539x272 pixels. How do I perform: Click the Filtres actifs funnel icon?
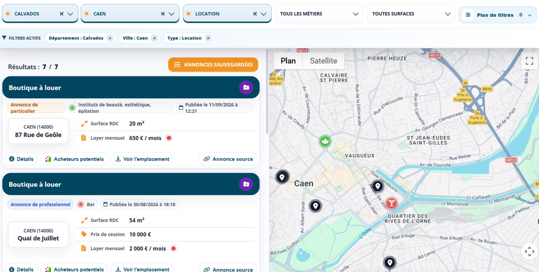coord(4,38)
